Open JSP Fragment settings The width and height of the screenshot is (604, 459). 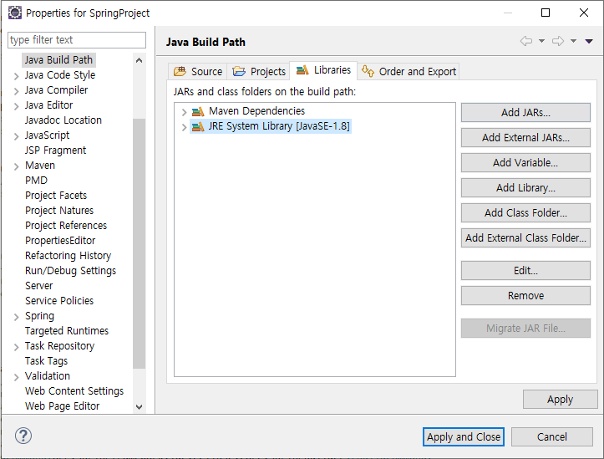55,150
